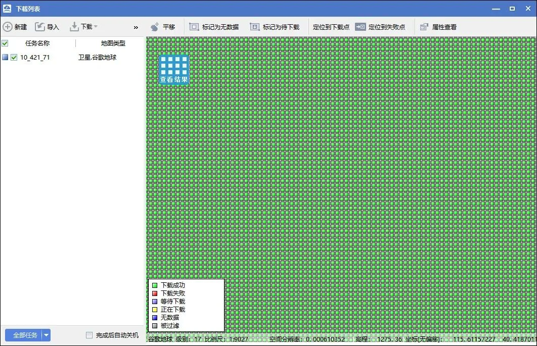Click the 标记为待下载 icon
The height and width of the screenshot is (346, 537).
255,27
